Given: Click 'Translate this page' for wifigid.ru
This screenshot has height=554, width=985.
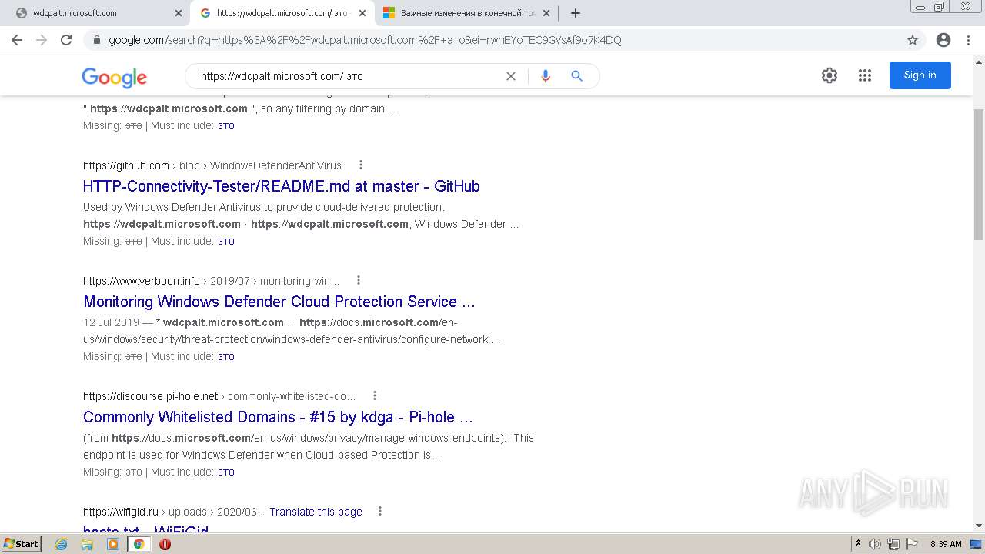Looking at the screenshot, I should point(316,512).
